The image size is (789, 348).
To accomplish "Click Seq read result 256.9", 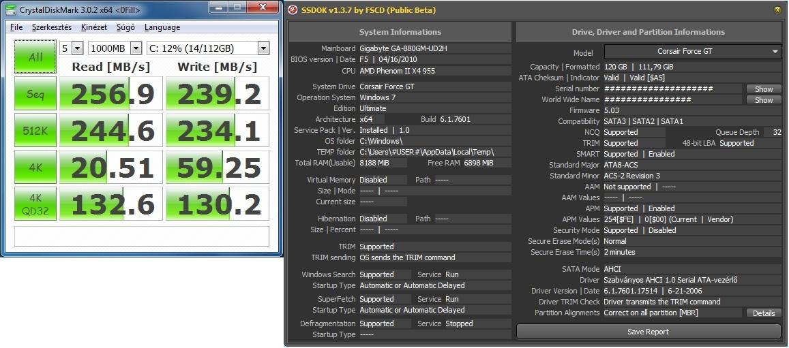I will click(x=111, y=93).
